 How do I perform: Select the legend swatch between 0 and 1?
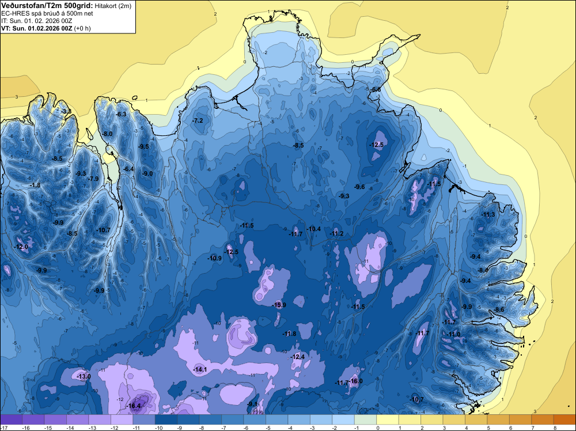tap(388, 419)
